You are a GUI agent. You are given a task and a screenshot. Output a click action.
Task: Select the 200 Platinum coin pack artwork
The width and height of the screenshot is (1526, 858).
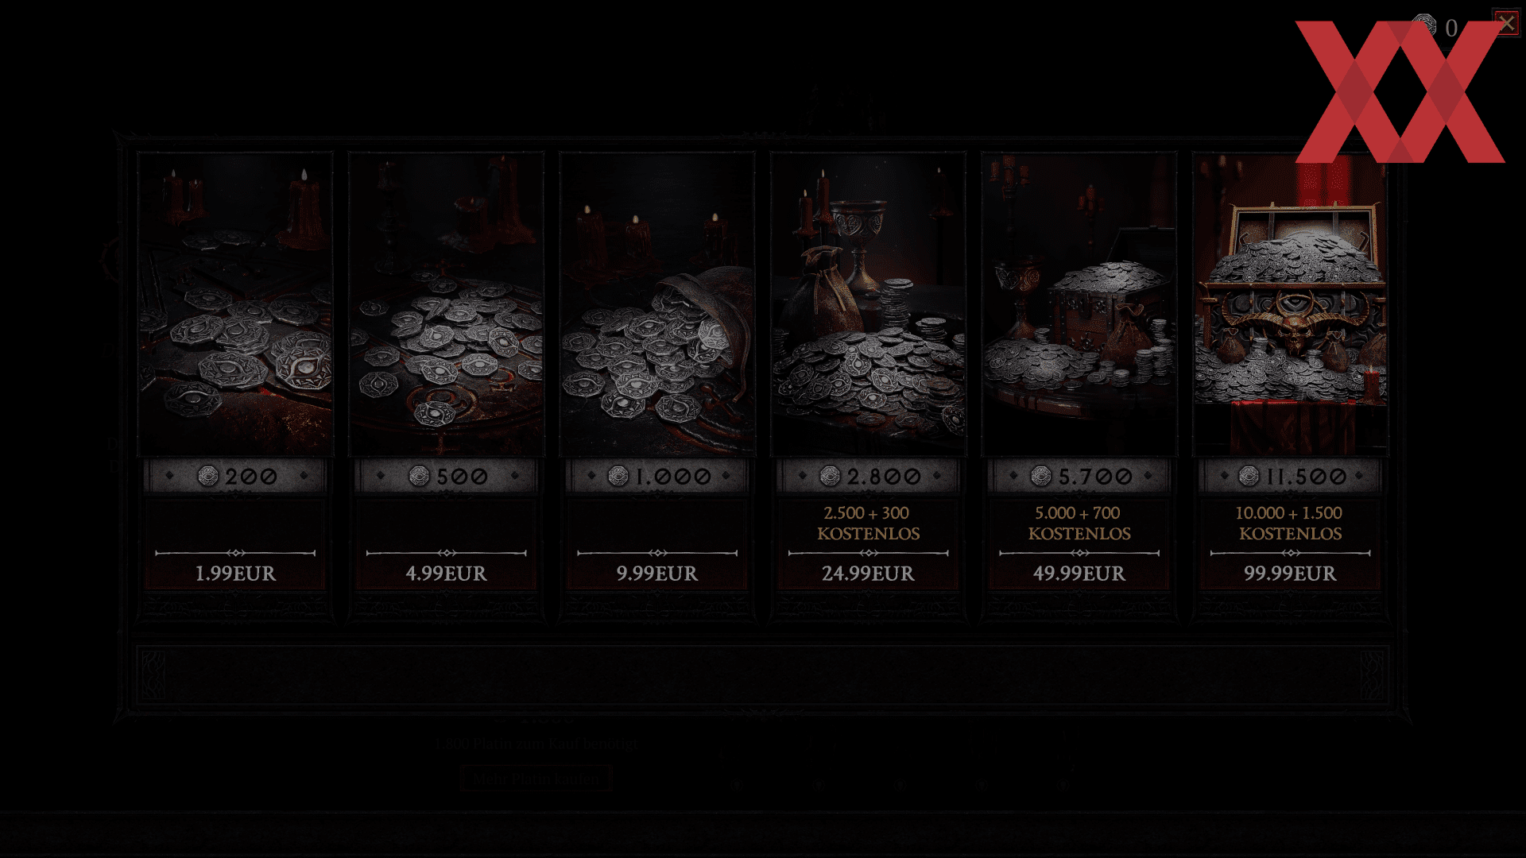pos(235,304)
